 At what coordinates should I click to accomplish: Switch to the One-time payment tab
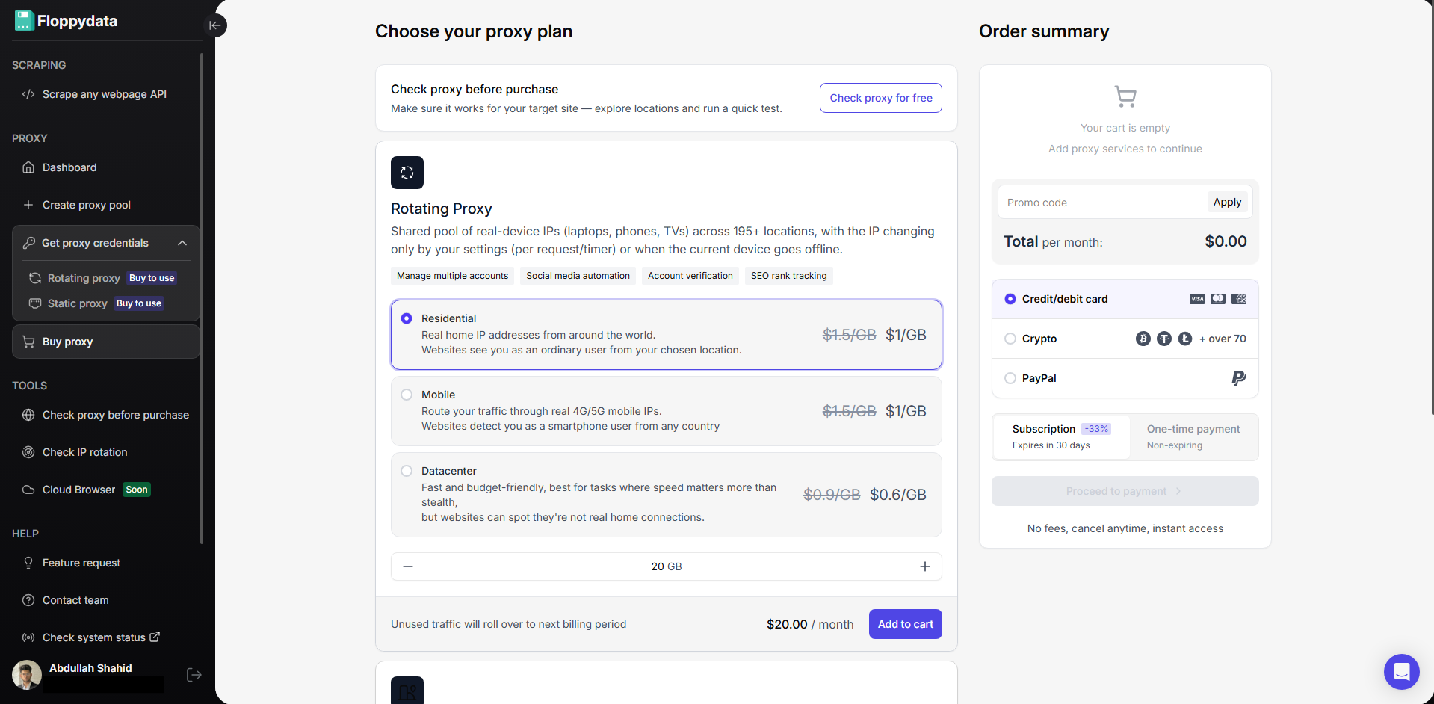1193,436
